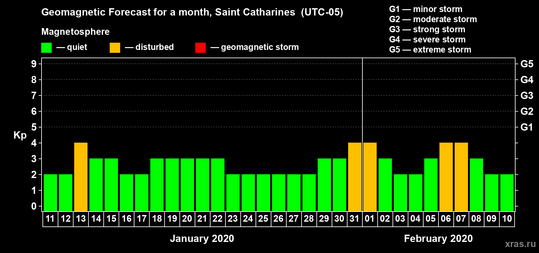
Task: Click date label 19 on the axis
Action: [172, 219]
